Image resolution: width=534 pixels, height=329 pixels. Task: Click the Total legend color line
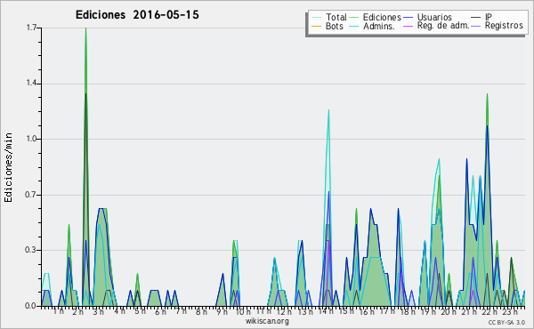tap(316, 18)
